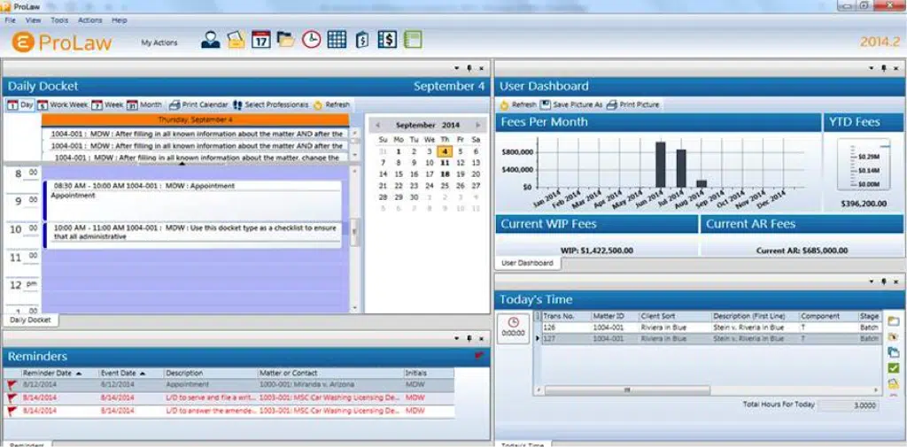Viewport: 907px width, 447px height.
Task: Open the blue grid toolbar icon
Action: (337, 40)
